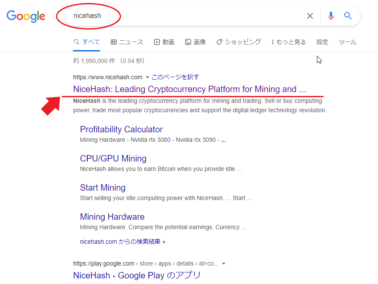Open the 画像 (Images) search filter icon
The width and height of the screenshot is (378, 284).
(x=187, y=42)
